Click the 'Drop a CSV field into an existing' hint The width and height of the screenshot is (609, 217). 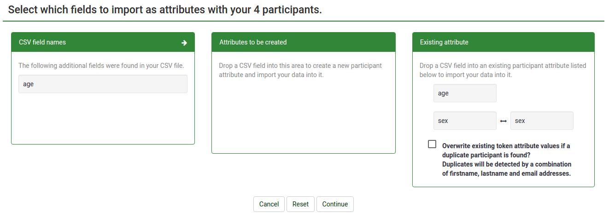click(x=503, y=70)
